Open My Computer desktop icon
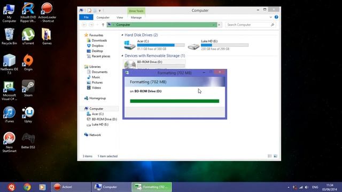 [9, 13]
